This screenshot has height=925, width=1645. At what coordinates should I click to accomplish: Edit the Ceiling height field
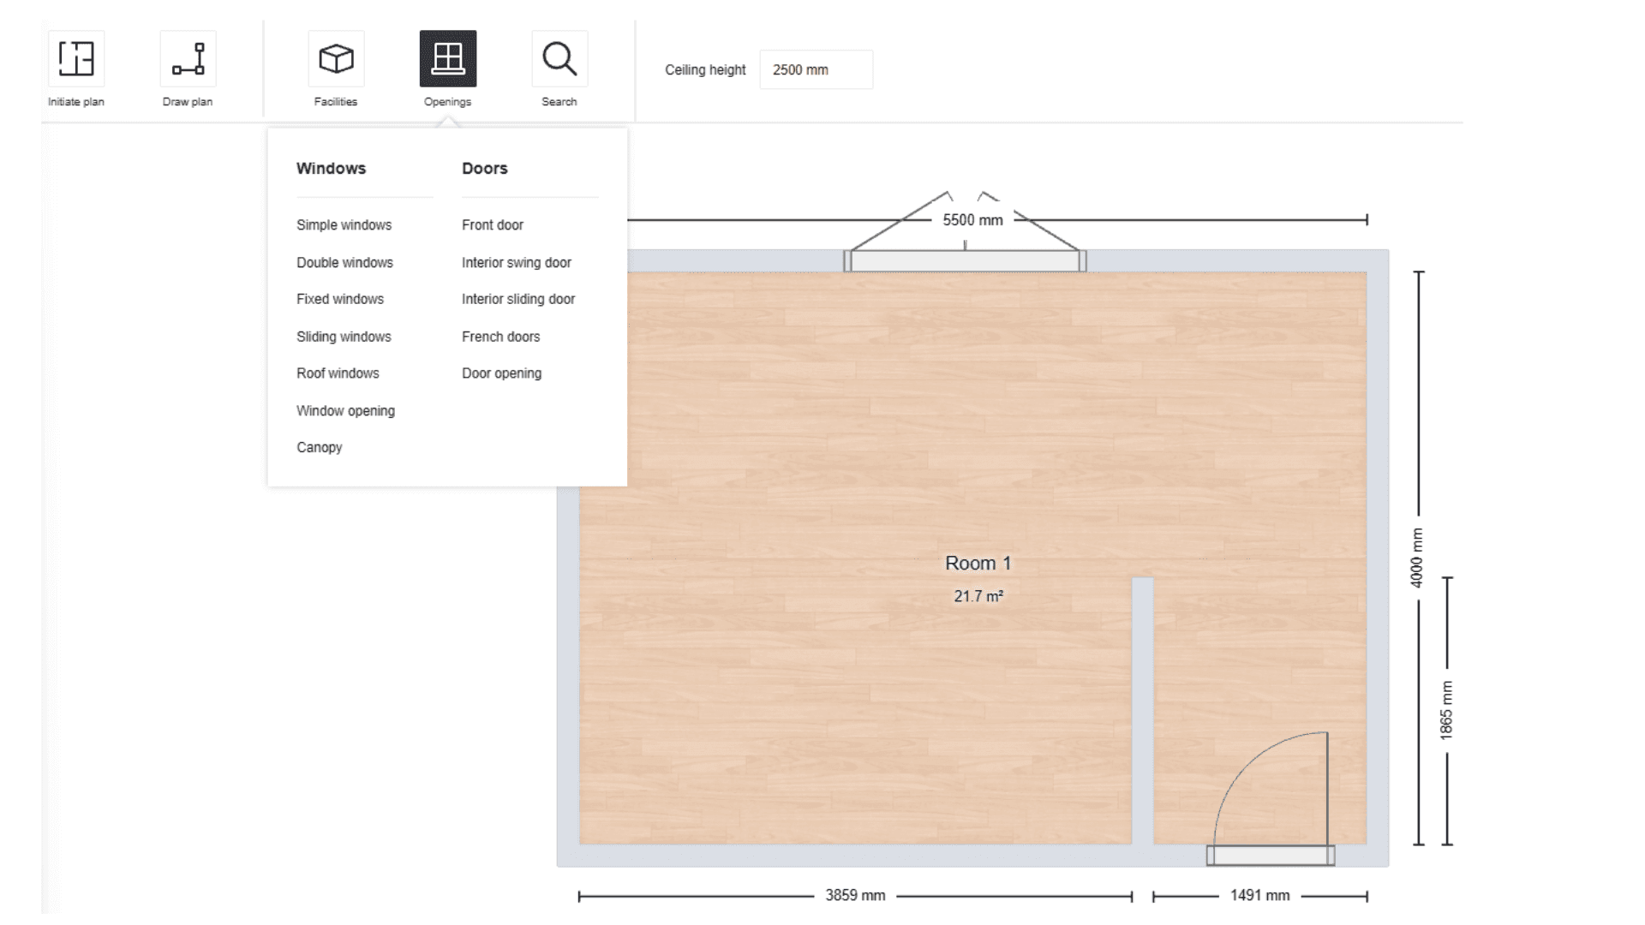tap(816, 69)
